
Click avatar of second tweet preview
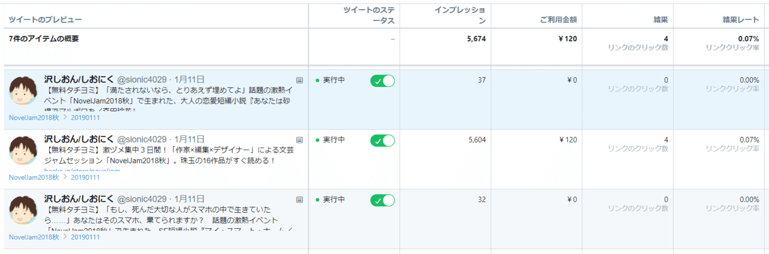(23, 150)
